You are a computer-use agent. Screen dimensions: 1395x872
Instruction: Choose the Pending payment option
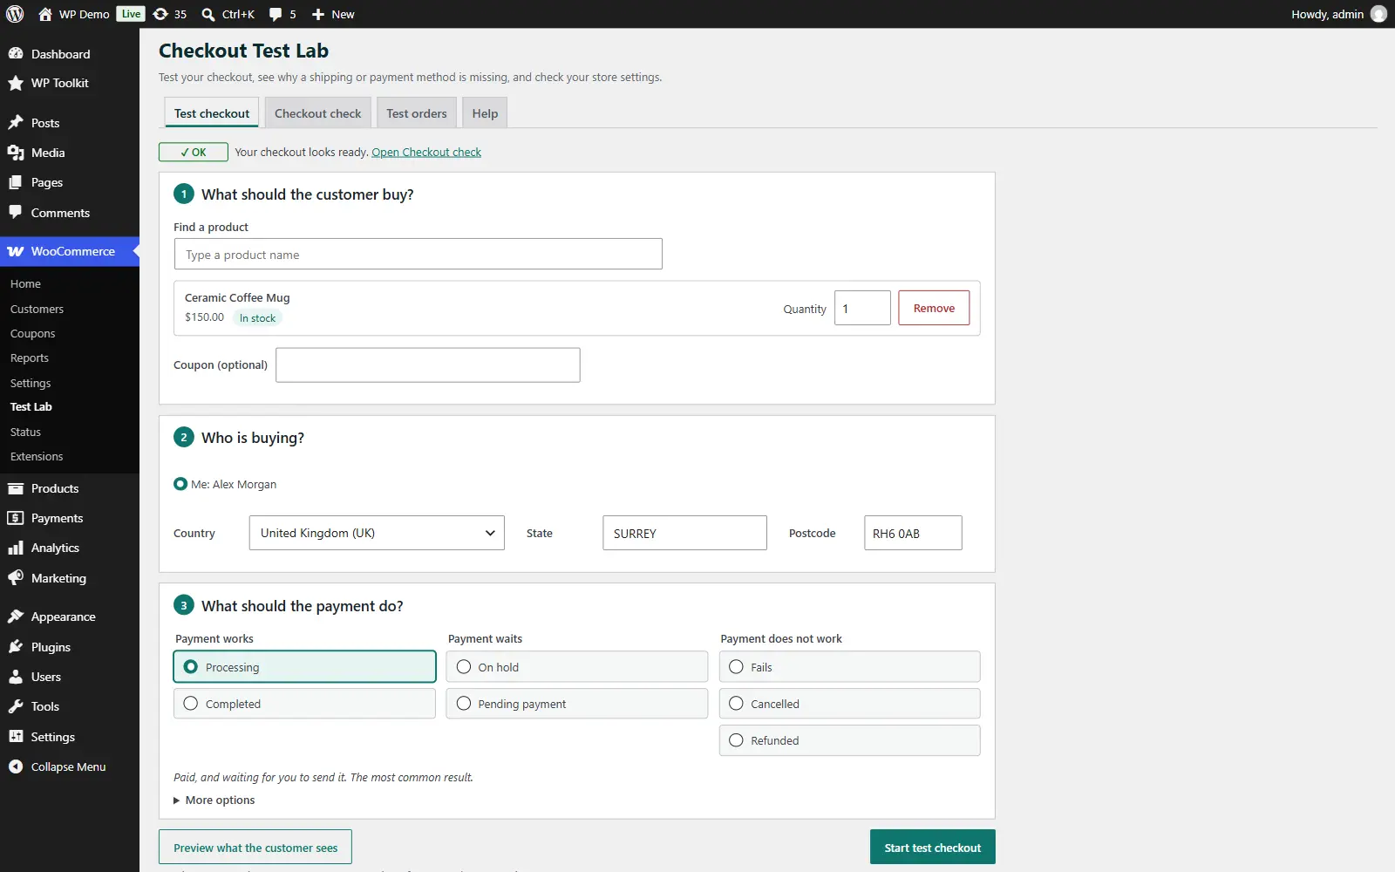pos(577,704)
